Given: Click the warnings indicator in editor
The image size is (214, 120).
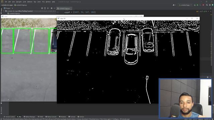Looking at the screenshot, I should pyautogui.click(x=198, y=12).
